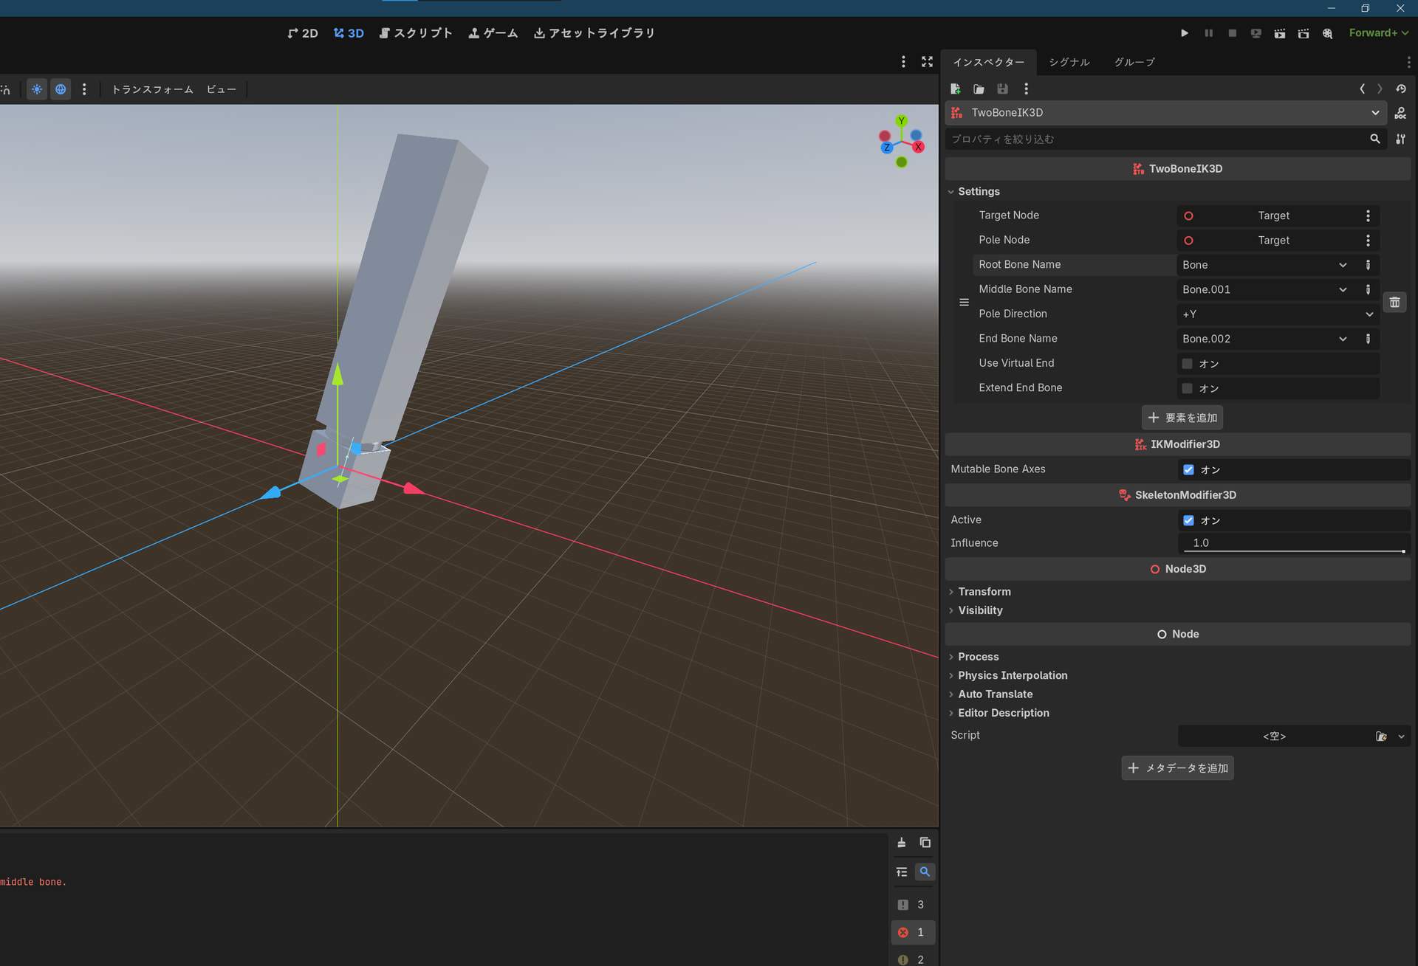The image size is (1418, 966).
Task: Expand the Transform section
Action: [984, 592]
